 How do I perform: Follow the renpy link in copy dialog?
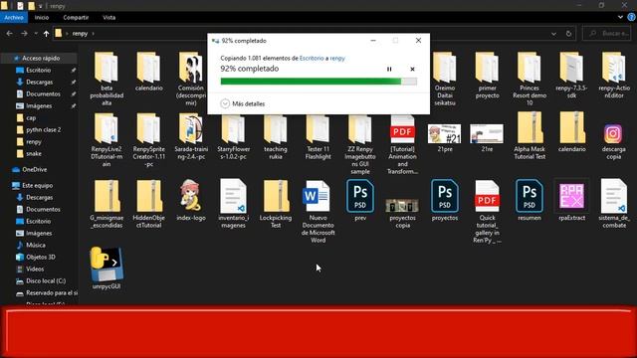[x=337, y=58]
